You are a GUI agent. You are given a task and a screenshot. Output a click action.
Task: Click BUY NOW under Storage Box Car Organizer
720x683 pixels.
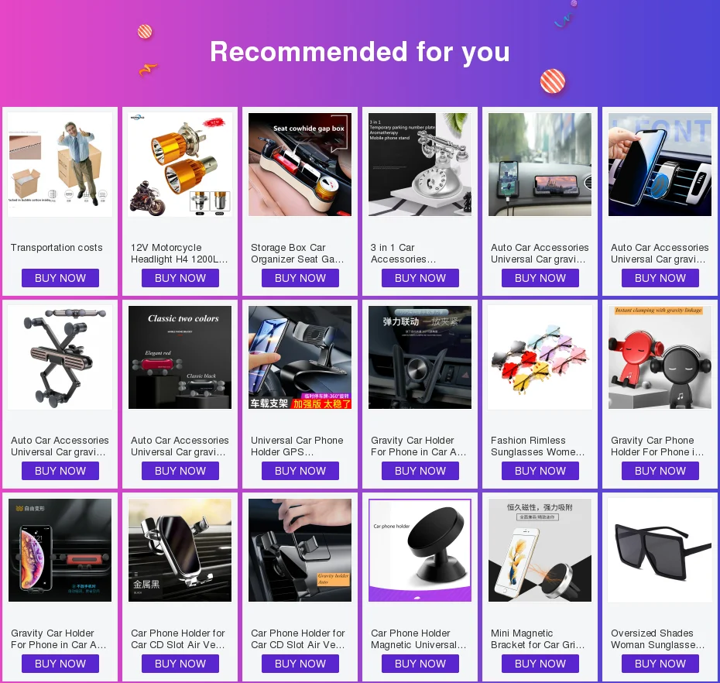pos(300,278)
